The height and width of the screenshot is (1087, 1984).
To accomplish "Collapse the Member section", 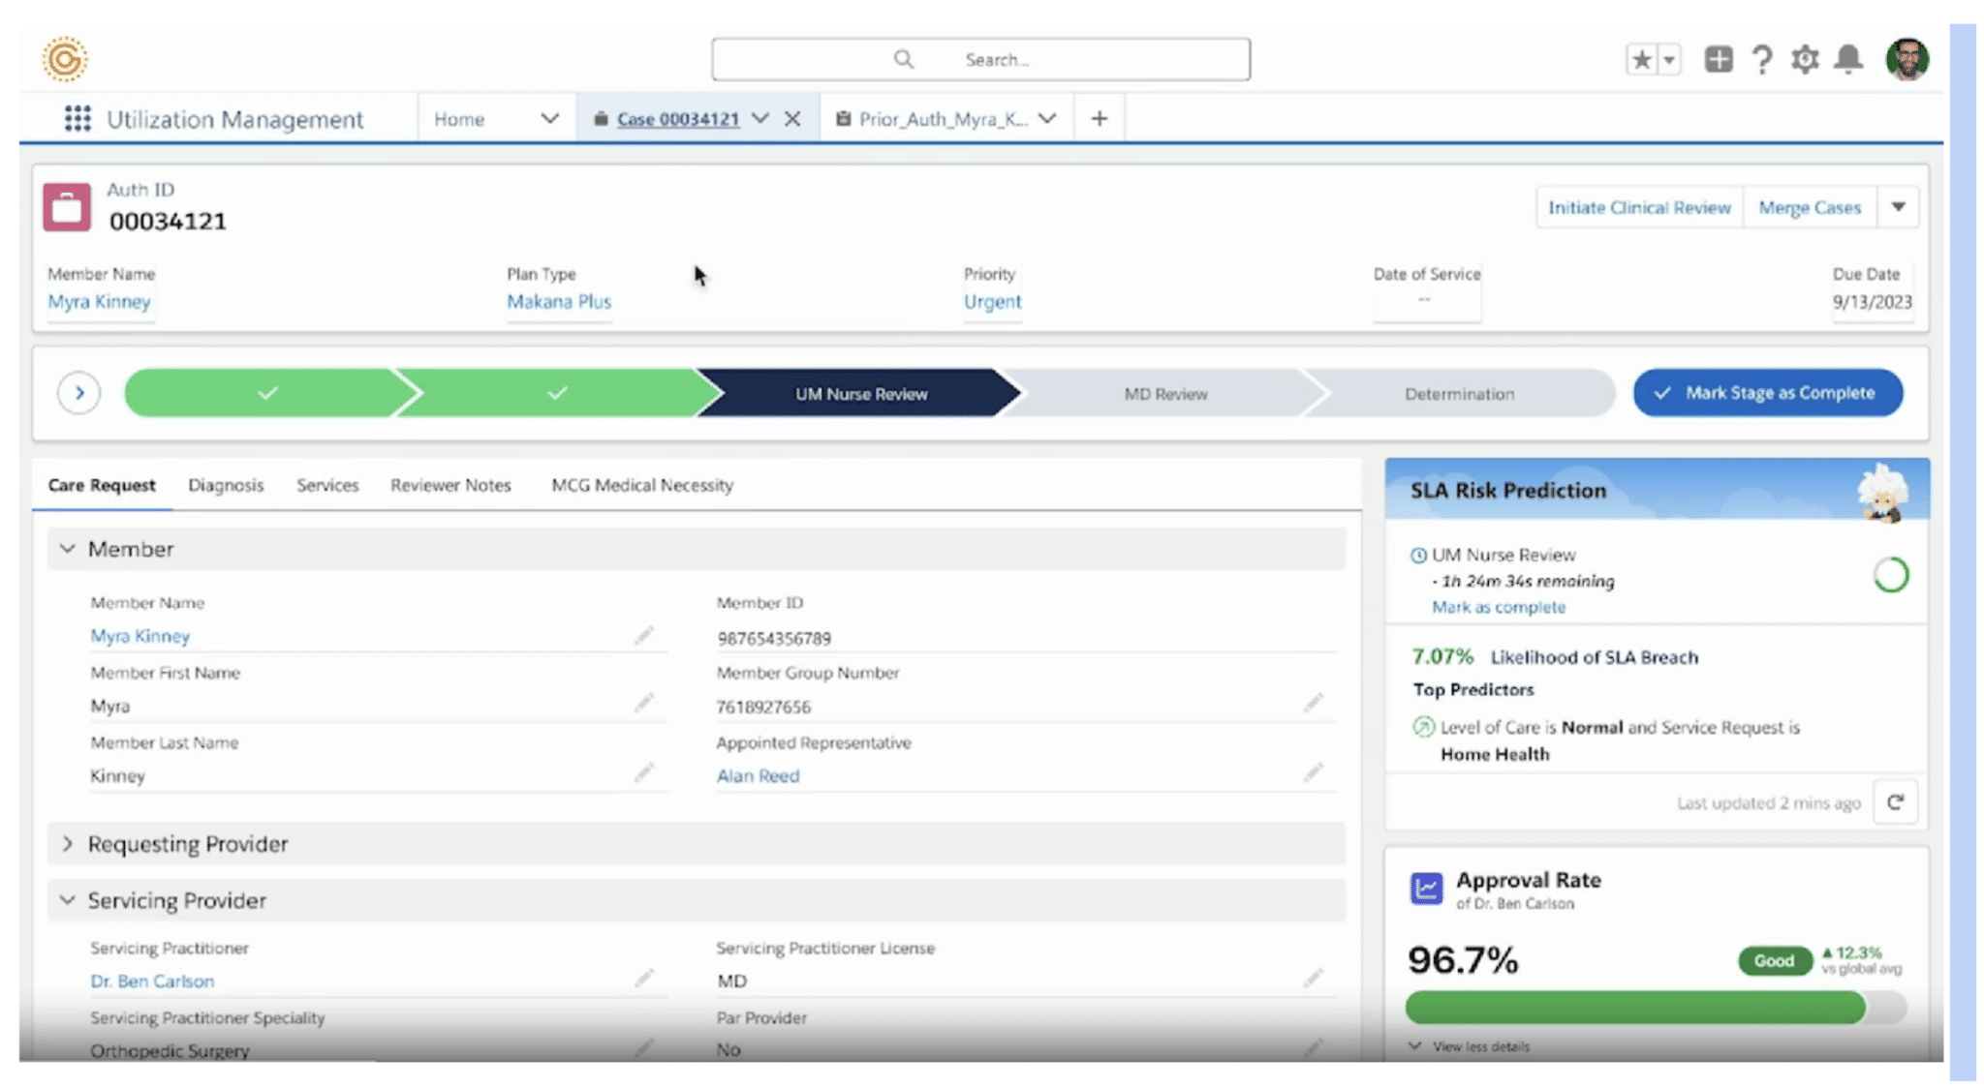I will 67,549.
